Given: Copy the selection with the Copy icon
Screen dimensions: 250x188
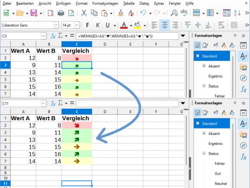Looking at the screenshot, I should point(94,13).
